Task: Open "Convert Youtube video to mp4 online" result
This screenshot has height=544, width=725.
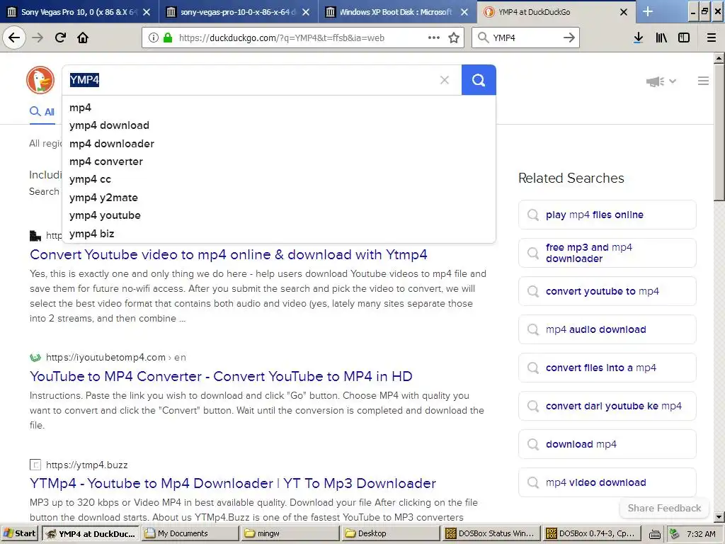Action: 229,254
